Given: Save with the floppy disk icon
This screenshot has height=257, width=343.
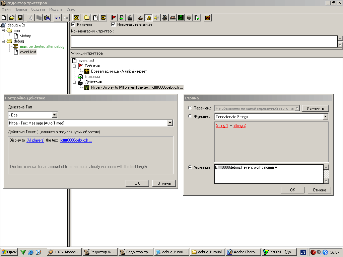Looking at the screenshot, I should (20, 18).
